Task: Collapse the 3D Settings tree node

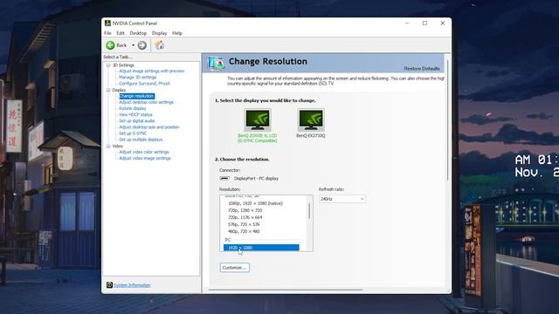Action: pyautogui.click(x=108, y=65)
